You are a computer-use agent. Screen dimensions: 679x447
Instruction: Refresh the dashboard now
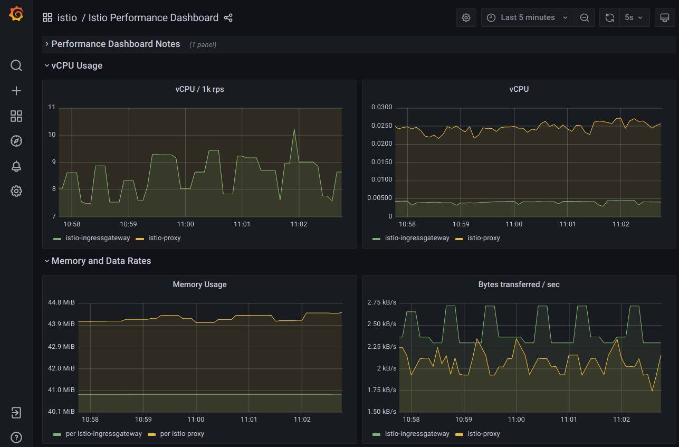[x=609, y=17]
